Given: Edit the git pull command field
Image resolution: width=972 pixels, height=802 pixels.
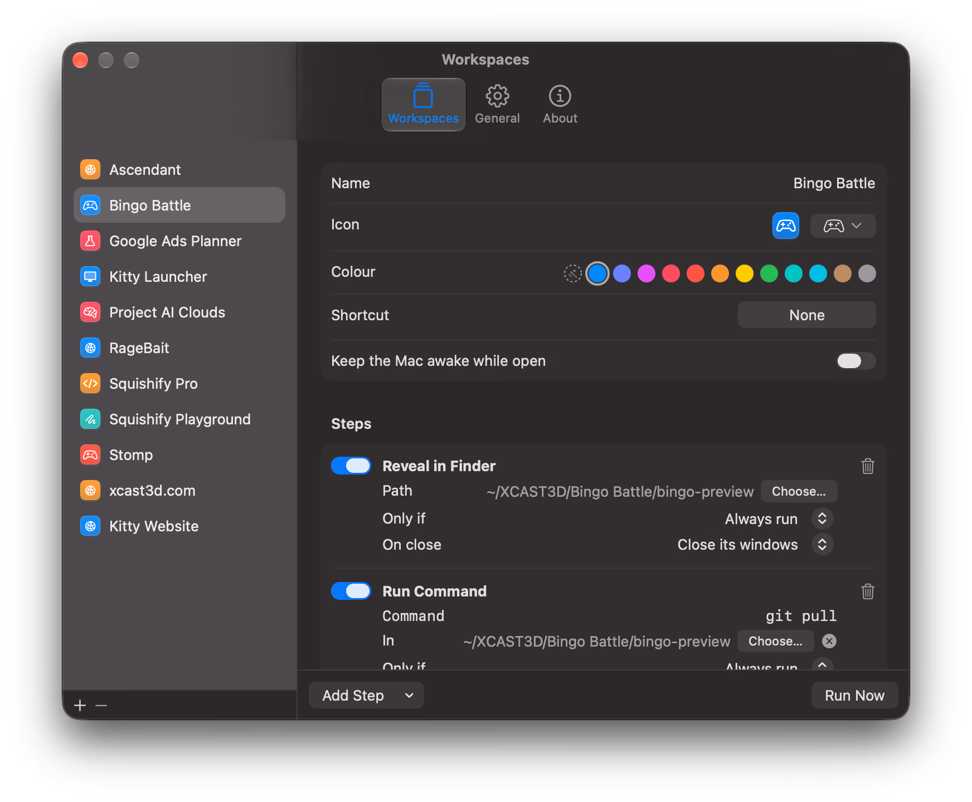Looking at the screenshot, I should pos(801,616).
